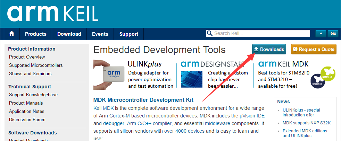
Task: Click the STM32 F0 dark badge
Action: tap(318, 81)
